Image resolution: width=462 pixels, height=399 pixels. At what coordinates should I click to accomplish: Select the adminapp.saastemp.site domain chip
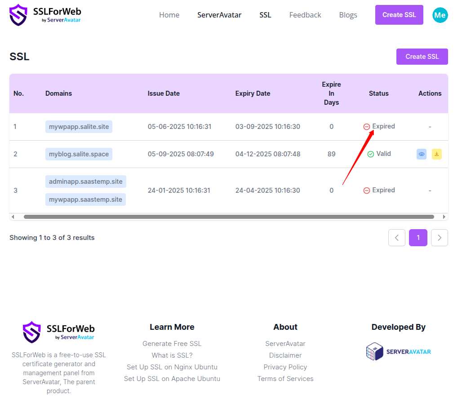(x=85, y=181)
